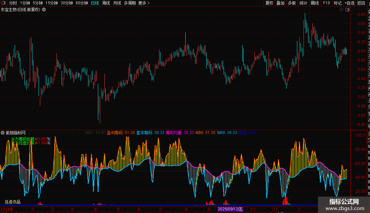Click the MB6: 51.35 indicator value
Viewport: 370px width, 213px height.
click(x=206, y=133)
